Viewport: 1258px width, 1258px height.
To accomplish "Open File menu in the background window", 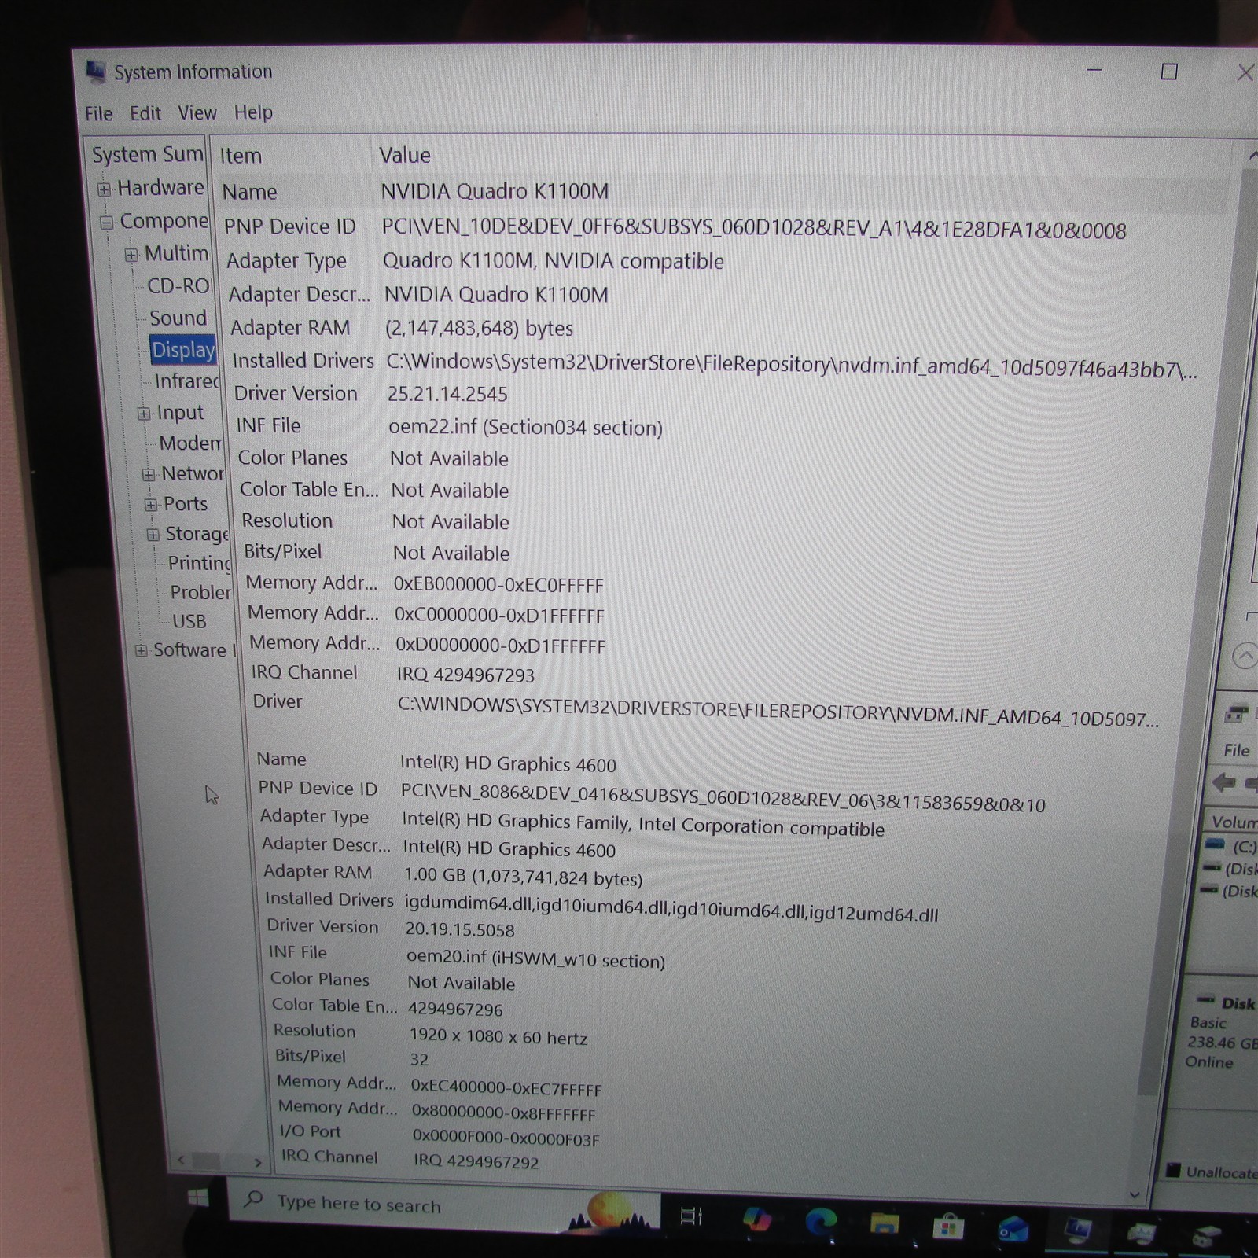I will (x=1236, y=751).
